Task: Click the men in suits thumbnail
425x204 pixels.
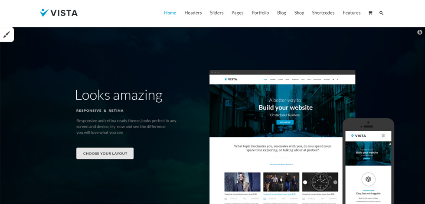Action: tap(281, 182)
